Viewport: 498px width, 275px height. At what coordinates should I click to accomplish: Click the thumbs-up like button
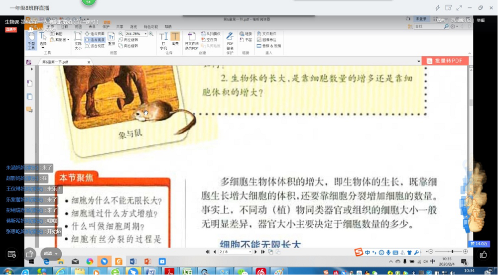click(x=484, y=255)
